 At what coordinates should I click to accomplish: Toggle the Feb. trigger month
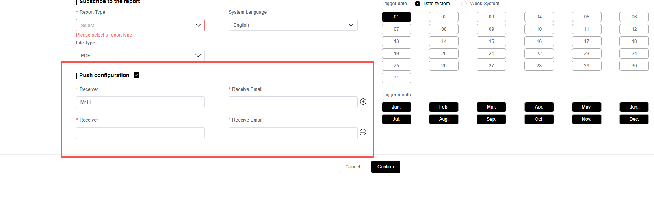444,107
